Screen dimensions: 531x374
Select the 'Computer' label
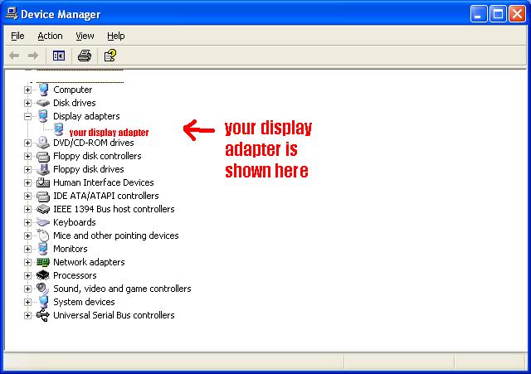73,90
